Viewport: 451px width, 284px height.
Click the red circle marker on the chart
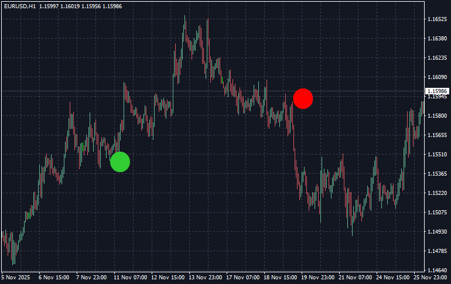point(303,98)
